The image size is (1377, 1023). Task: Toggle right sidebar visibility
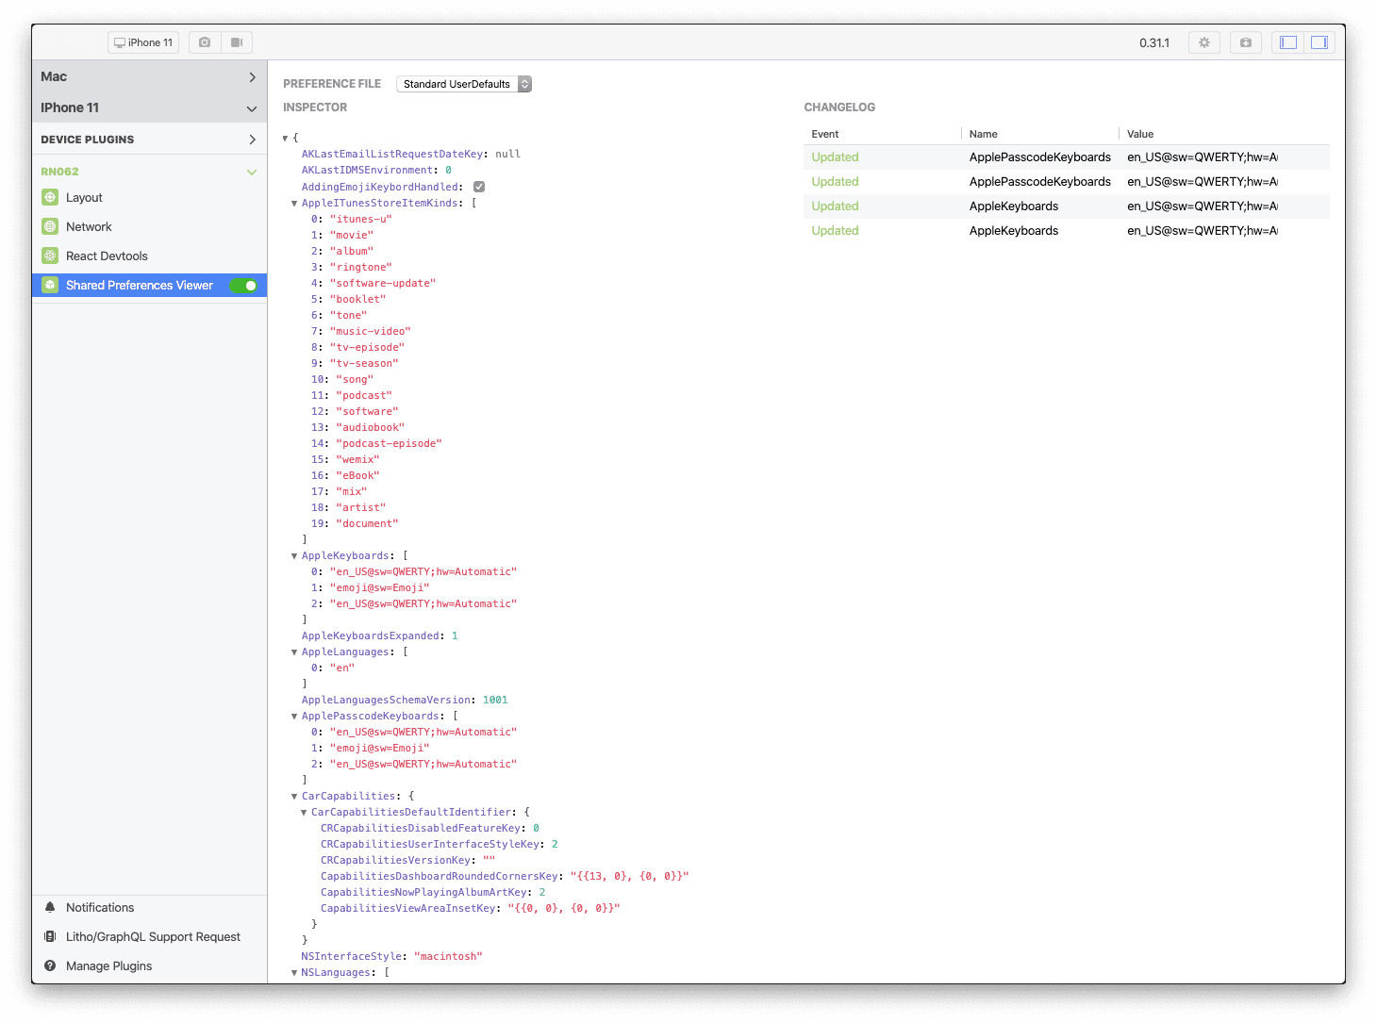coord(1319,41)
